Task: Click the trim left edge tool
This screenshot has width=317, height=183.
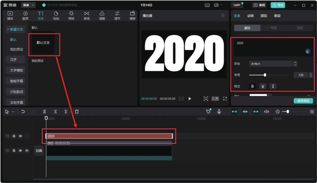Action: (x=55, y=112)
